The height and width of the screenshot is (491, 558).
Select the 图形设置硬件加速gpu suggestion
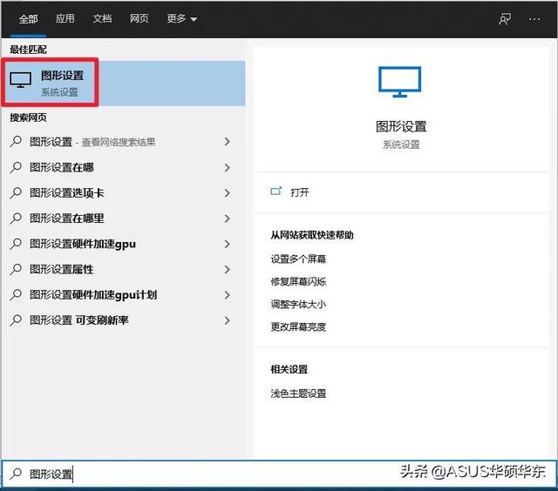[x=123, y=244]
